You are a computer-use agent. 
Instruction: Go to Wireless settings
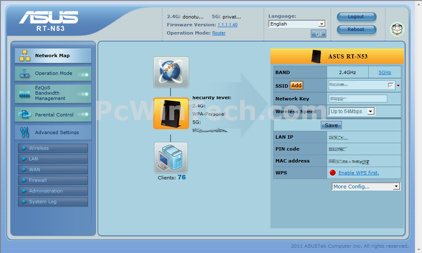pos(53,148)
